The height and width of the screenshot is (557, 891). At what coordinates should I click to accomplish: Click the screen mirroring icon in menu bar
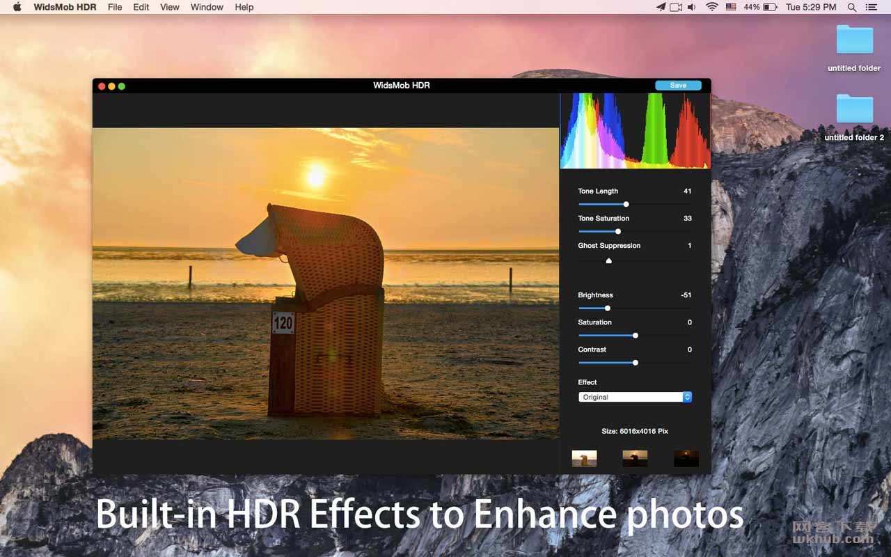(x=676, y=7)
